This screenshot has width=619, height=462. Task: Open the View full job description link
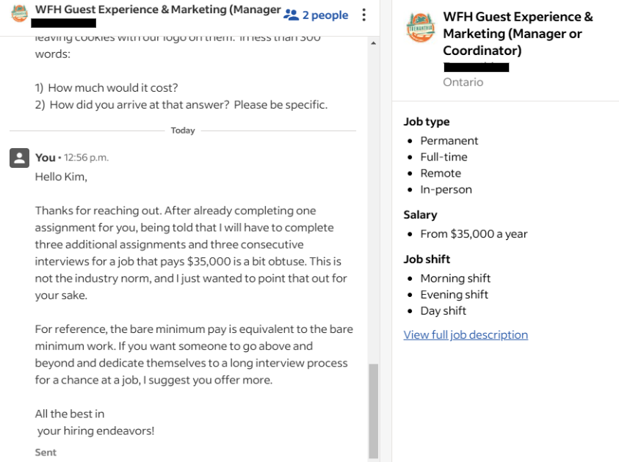pyautogui.click(x=466, y=334)
